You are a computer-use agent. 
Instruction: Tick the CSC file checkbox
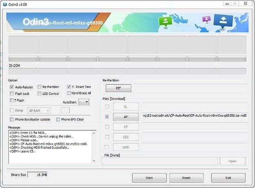[x=107, y=137]
